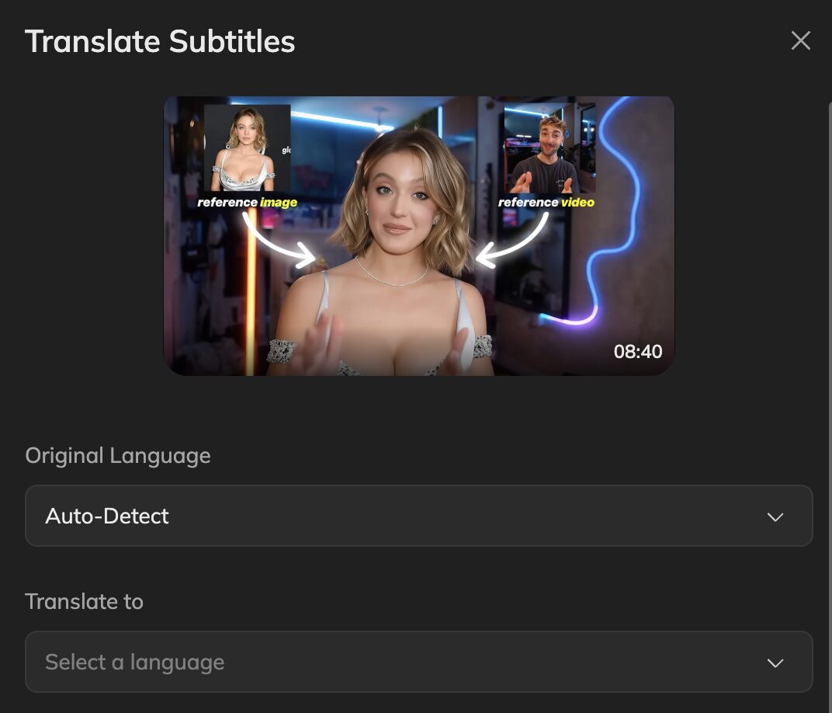Click the Original Language label
Viewport: 832px width, 713px height.
118,455
